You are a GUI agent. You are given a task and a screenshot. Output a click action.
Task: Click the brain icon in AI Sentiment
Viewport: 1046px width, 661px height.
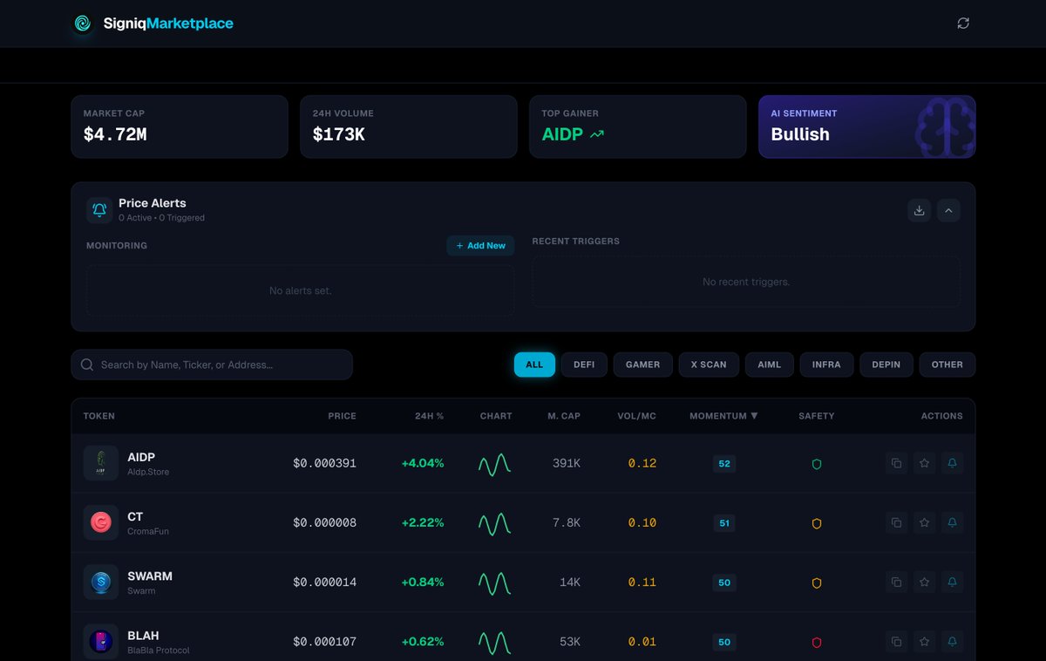point(945,127)
